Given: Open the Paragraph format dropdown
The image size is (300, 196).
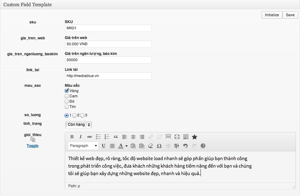Looking at the screenshot, I should (83, 146).
